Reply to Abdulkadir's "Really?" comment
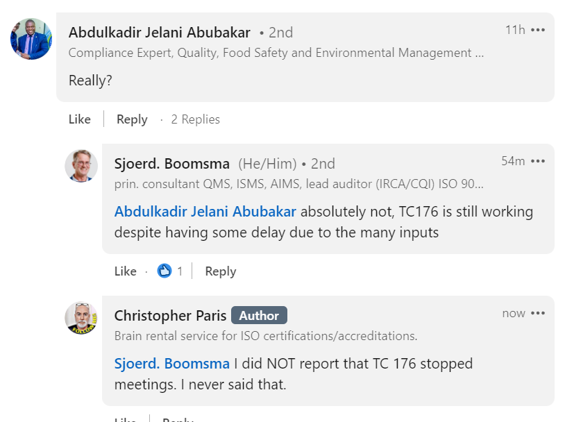The width and height of the screenshot is (565, 422). click(132, 119)
